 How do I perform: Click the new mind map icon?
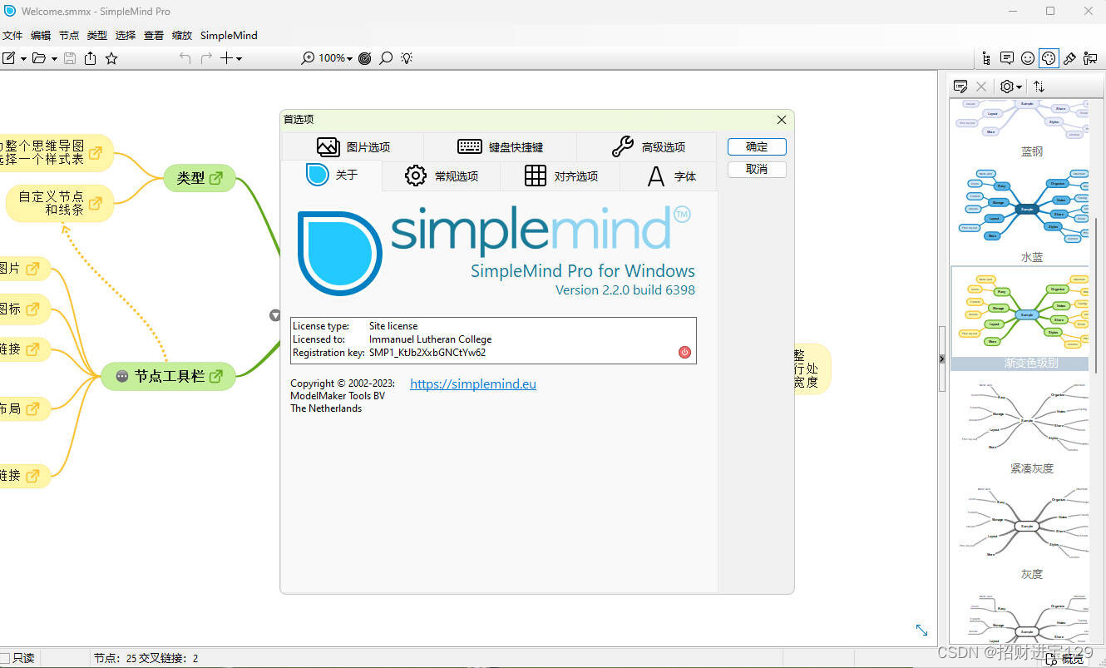[8, 58]
